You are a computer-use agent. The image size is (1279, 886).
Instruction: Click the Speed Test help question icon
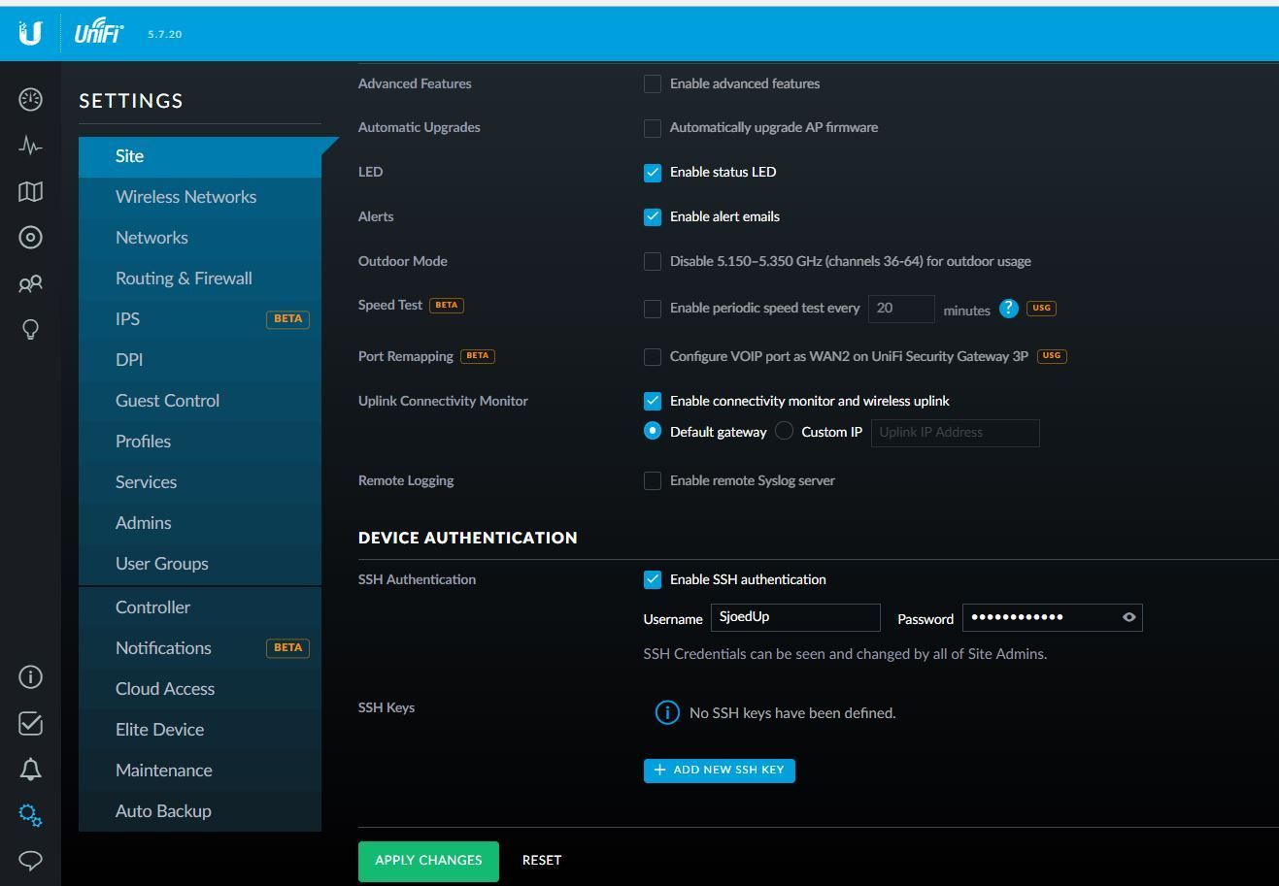1008,309
